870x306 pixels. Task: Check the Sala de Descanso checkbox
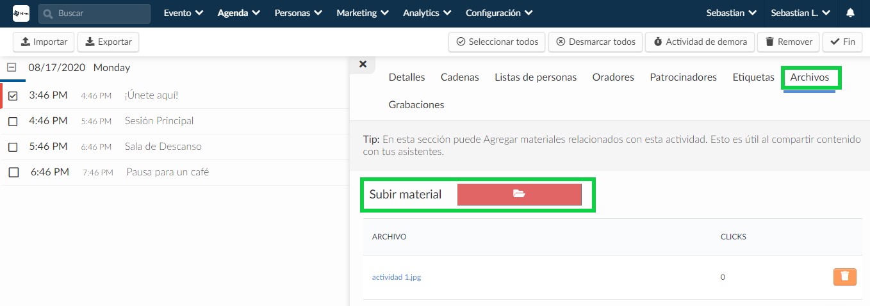(13, 147)
